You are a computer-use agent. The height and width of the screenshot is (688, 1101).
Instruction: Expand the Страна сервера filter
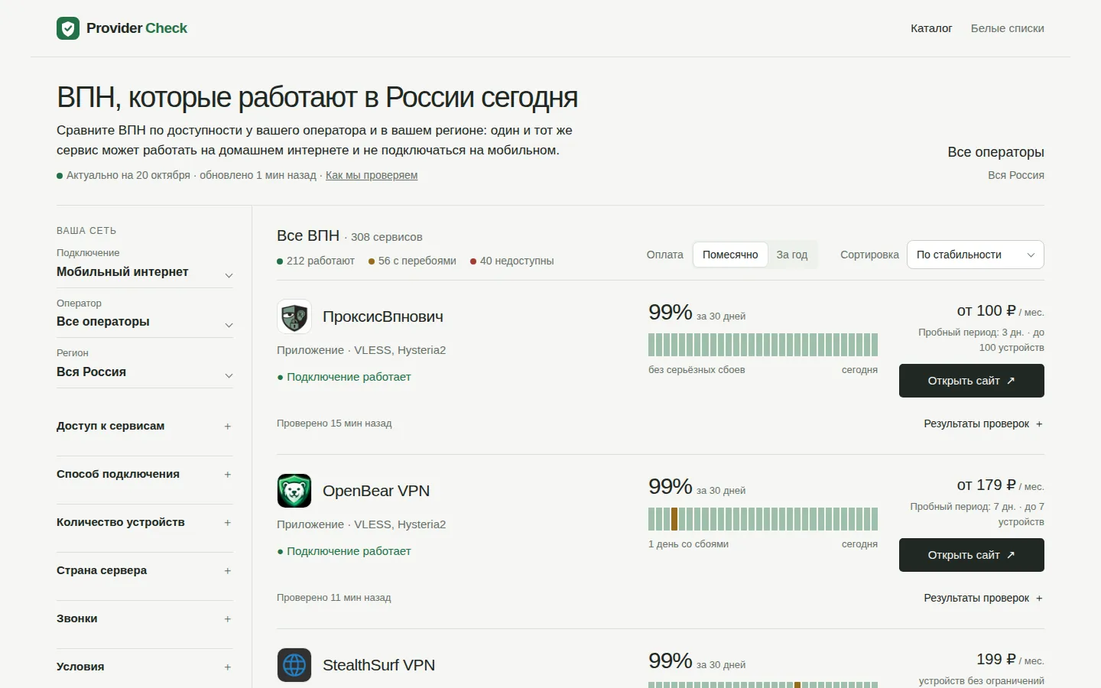click(x=145, y=571)
